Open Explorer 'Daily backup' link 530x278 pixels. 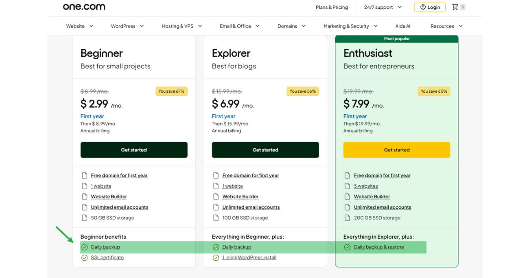pos(237,247)
